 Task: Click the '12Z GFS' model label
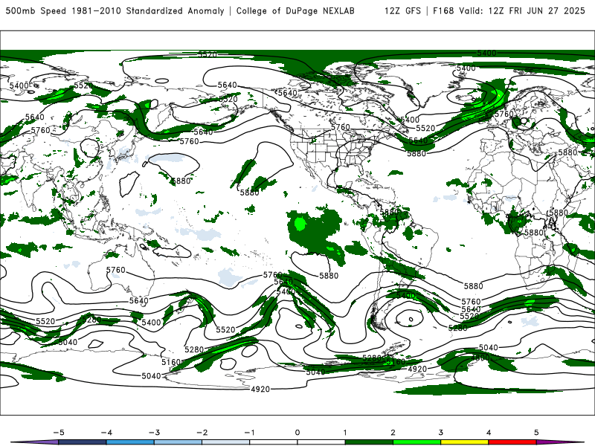(x=402, y=10)
